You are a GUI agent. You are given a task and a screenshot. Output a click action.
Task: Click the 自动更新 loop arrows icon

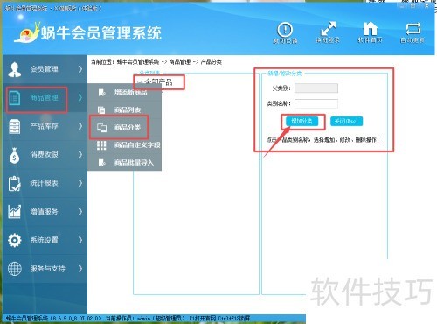tap(413, 29)
